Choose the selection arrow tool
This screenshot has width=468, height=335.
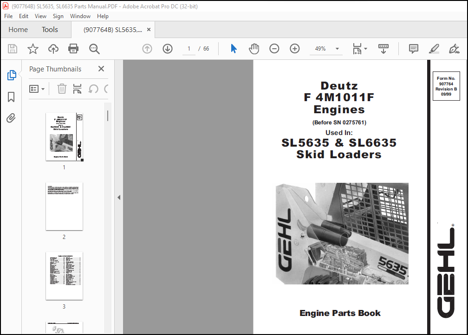(x=234, y=49)
